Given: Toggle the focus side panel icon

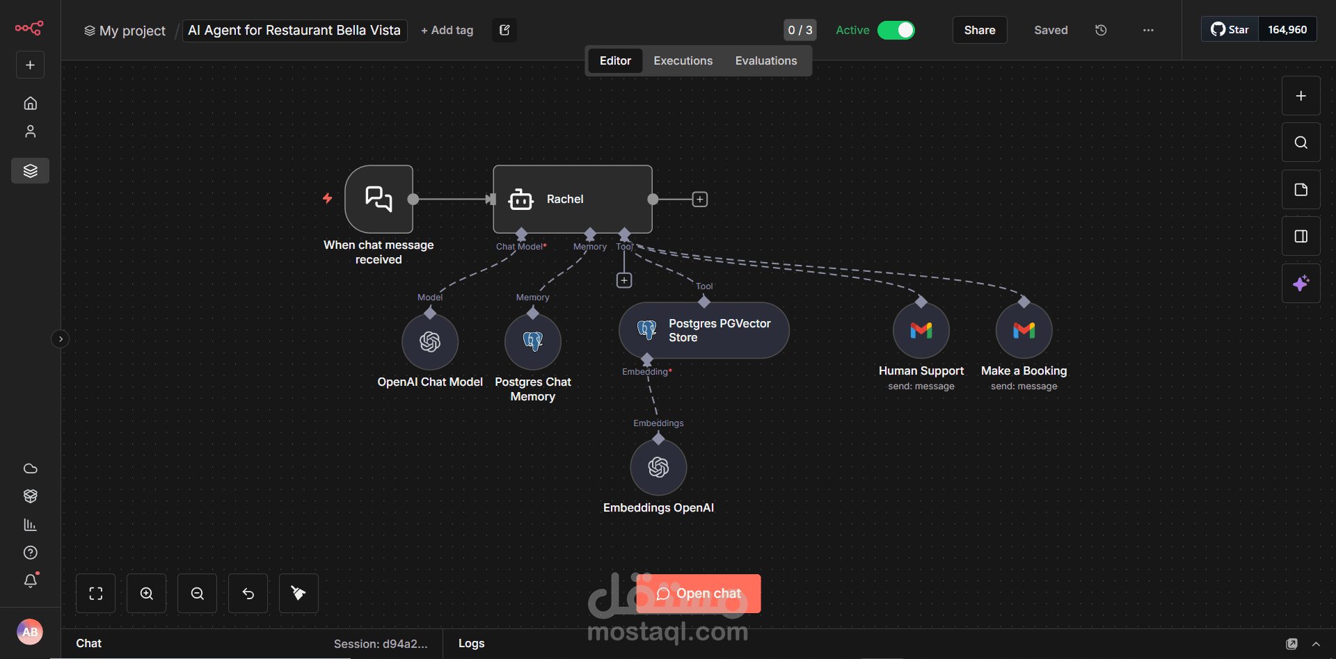Looking at the screenshot, I should 1301,236.
